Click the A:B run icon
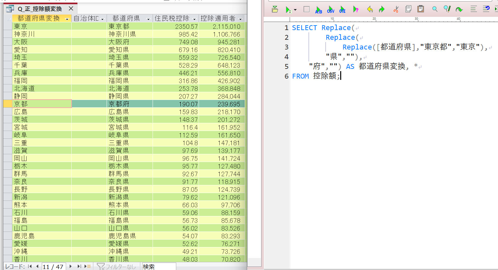The width and height of the screenshot is (498, 270). pos(318,10)
